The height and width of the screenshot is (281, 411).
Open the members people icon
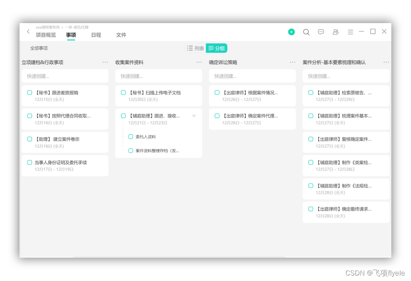coord(335,32)
